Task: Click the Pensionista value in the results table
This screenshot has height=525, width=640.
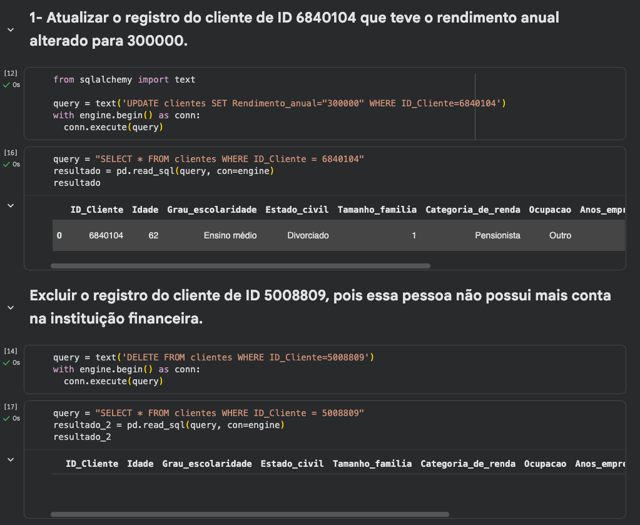Action: click(x=499, y=235)
